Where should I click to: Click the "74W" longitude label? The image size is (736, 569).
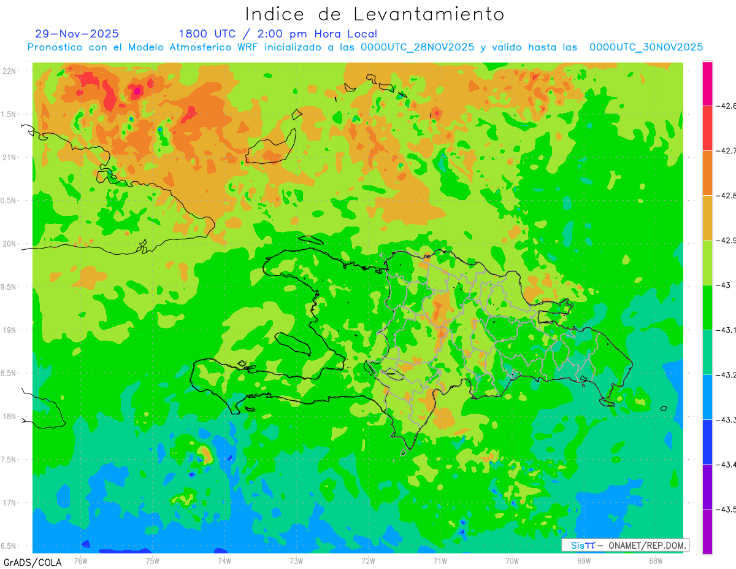(x=224, y=561)
